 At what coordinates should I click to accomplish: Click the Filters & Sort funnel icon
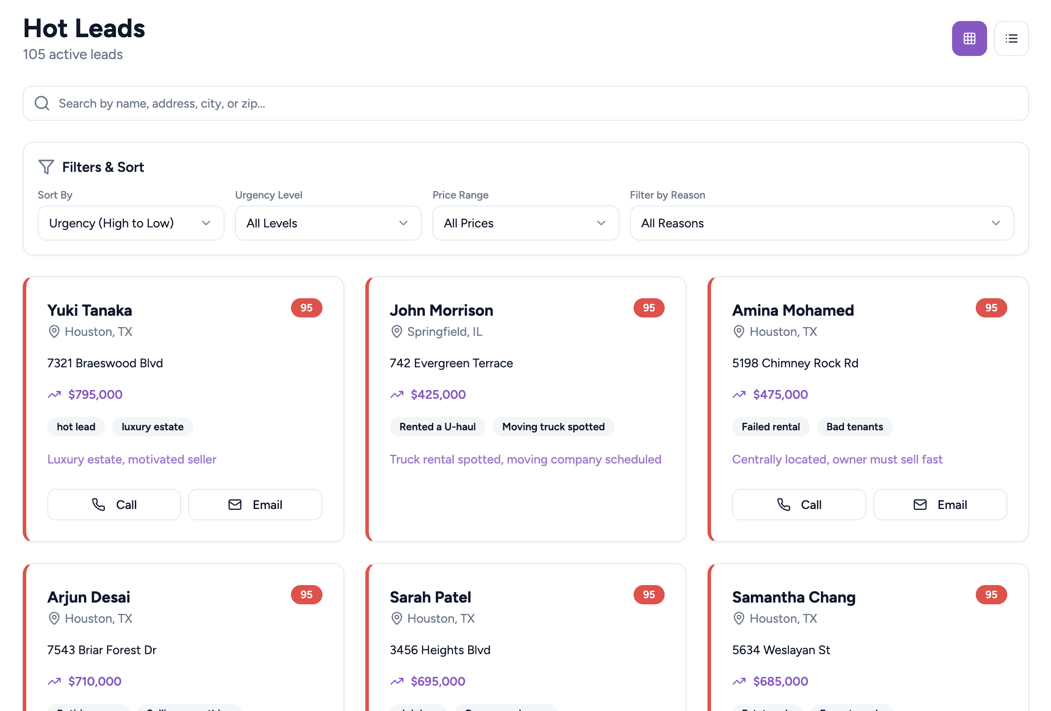46,167
